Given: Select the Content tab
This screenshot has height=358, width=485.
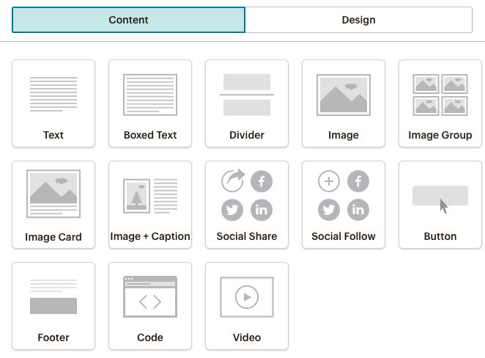Looking at the screenshot, I should tap(128, 20).
